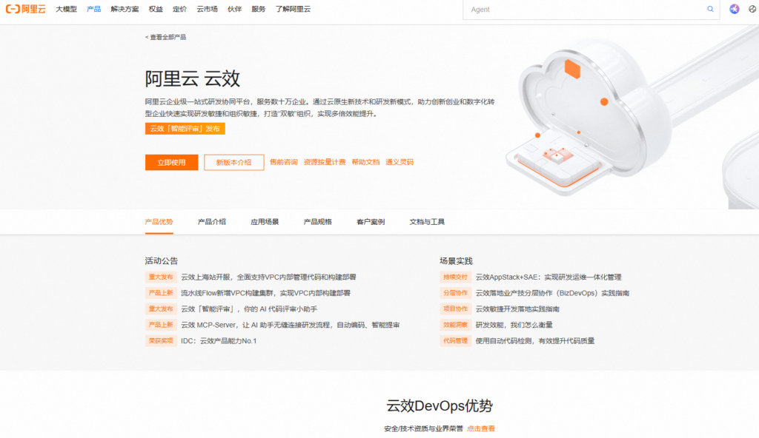
Task: Open the AI assistant gradient star icon
Action: 734,9
